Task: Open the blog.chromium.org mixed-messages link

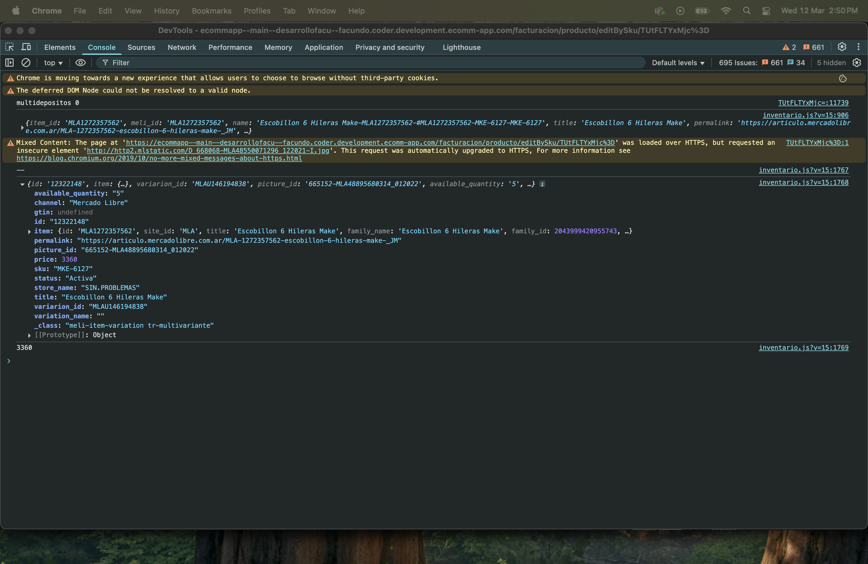Action: 159,158
